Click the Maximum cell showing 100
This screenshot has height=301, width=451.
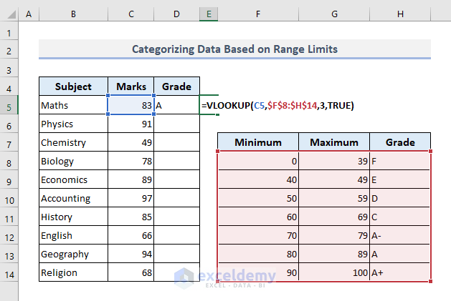coord(334,272)
